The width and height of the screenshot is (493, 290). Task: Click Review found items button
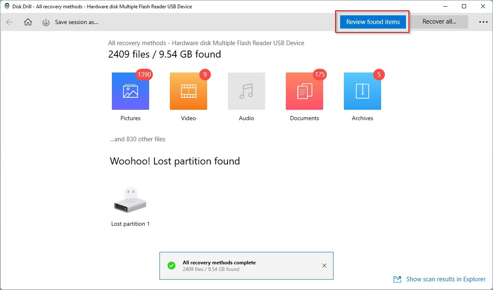point(373,22)
